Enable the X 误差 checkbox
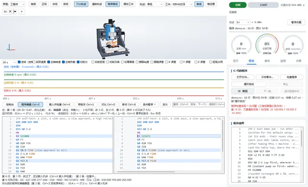This screenshot has width=308, height=187. (x=167, y=62)
